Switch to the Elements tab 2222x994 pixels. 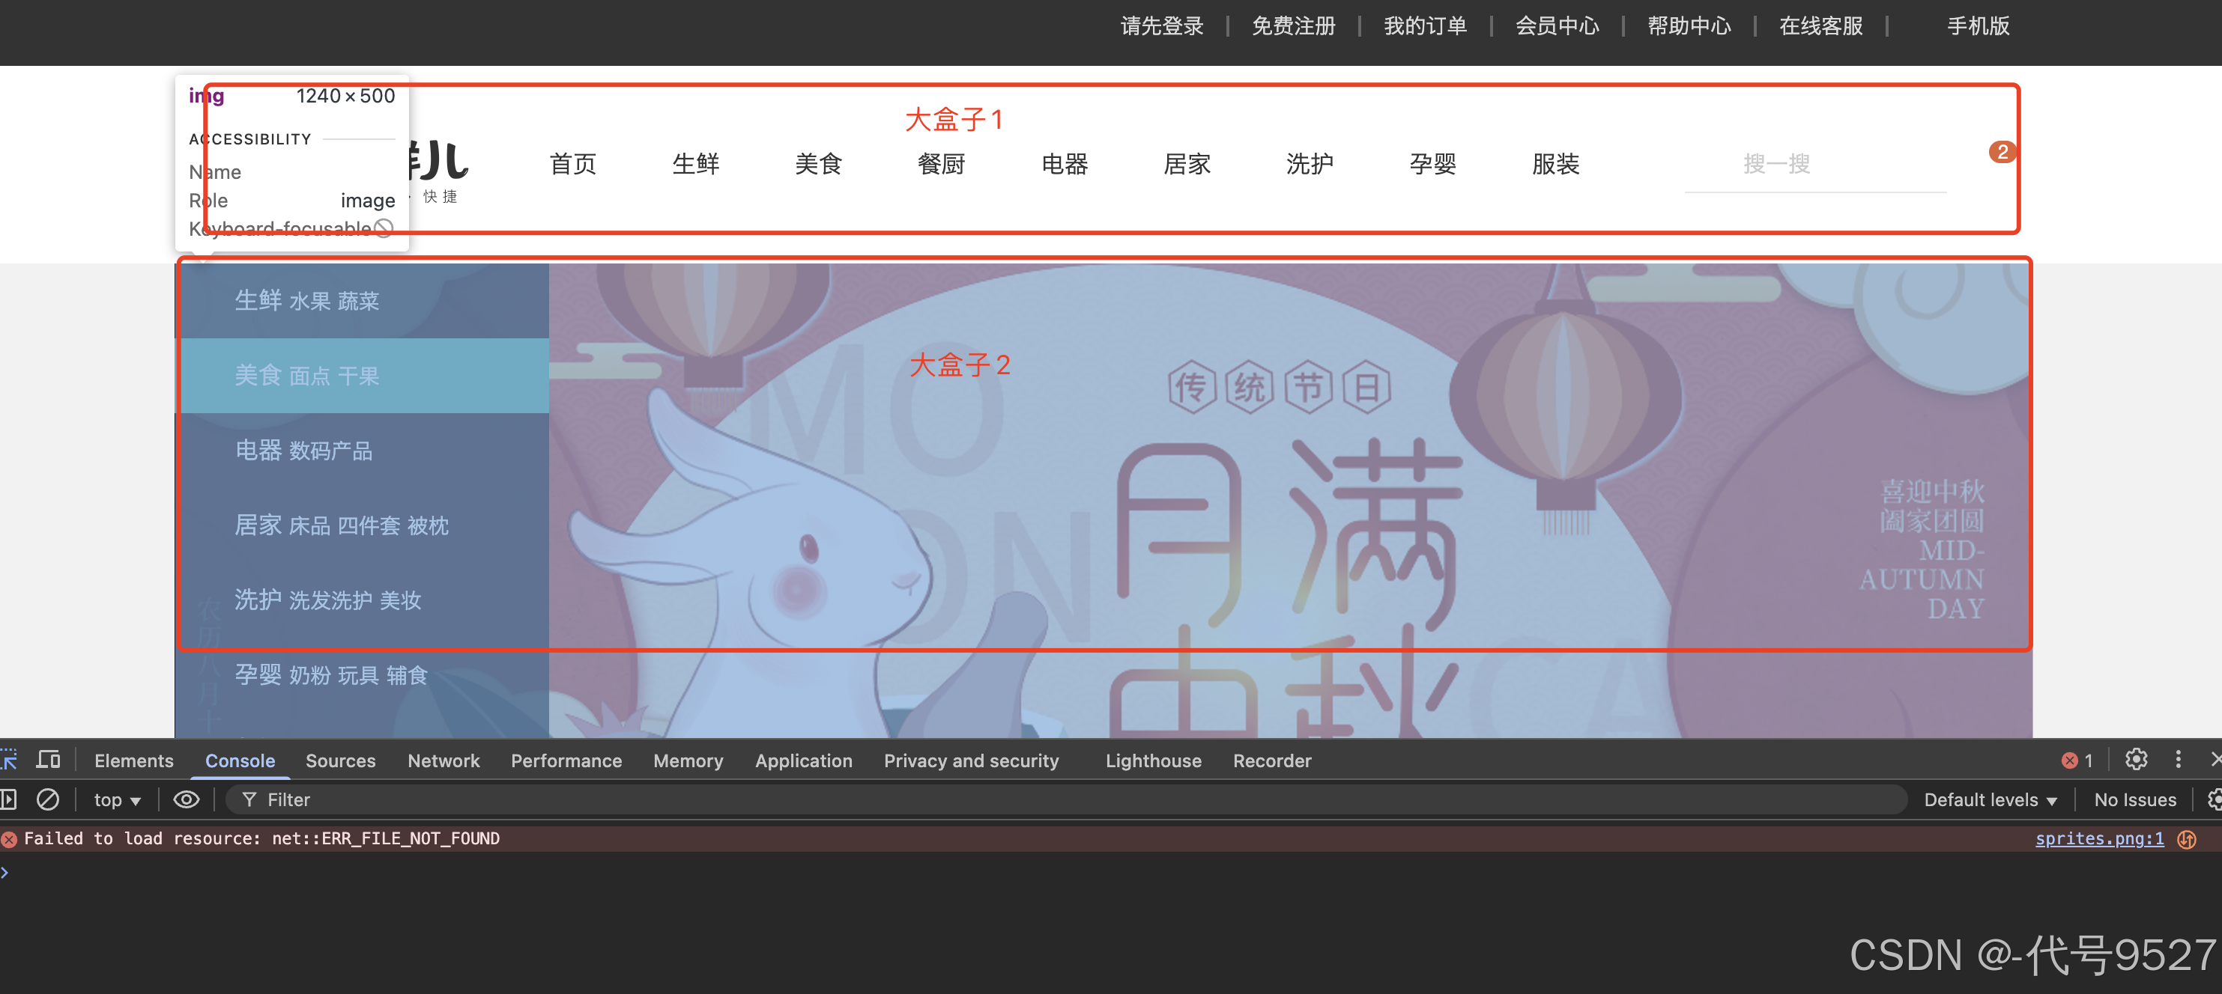coord(133,760)
